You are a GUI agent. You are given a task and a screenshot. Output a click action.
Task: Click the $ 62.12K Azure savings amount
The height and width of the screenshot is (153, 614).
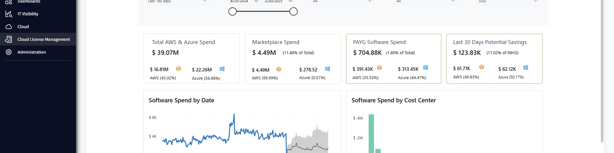pyautogui.click(x=507, y=69)
